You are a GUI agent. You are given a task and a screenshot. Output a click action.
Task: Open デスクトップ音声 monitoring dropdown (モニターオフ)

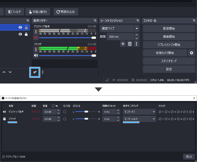[139, 112]
